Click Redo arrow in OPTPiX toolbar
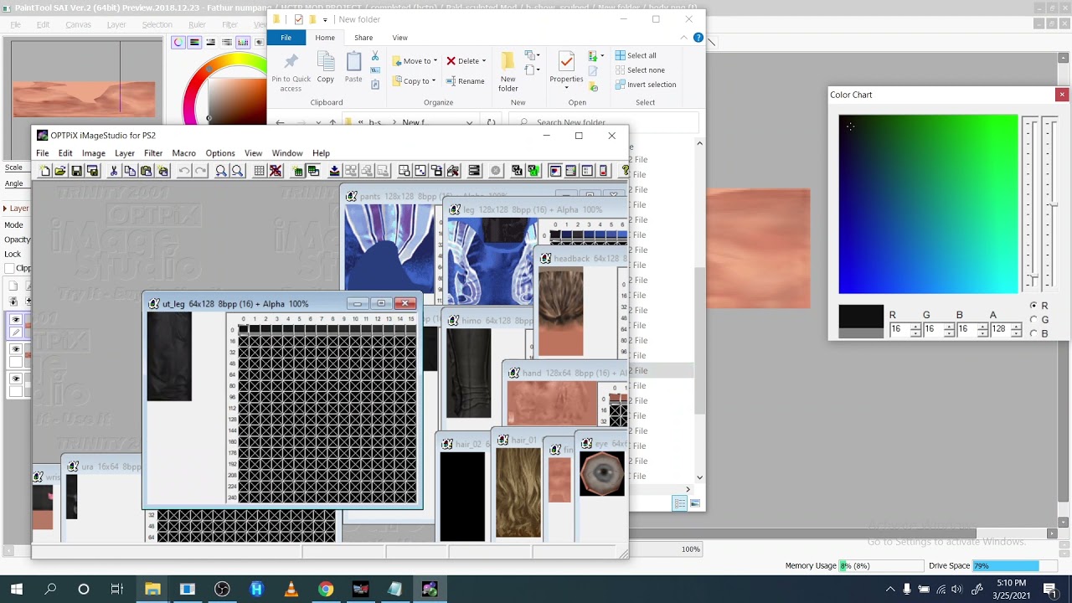The width and height of the screenshot is (1072, 603). pos(201,171)
